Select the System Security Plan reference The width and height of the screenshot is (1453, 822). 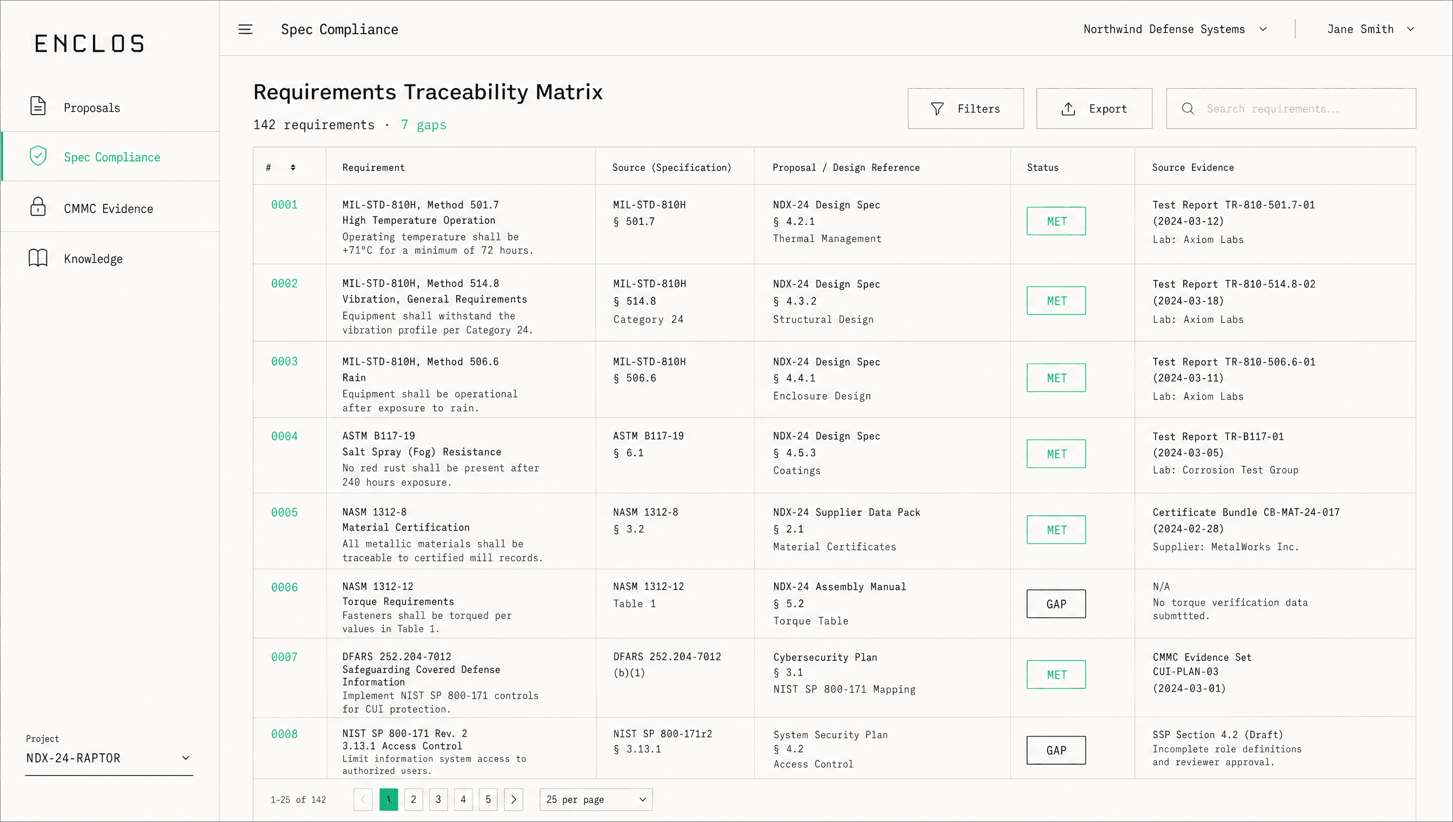[x=830, y=734]
